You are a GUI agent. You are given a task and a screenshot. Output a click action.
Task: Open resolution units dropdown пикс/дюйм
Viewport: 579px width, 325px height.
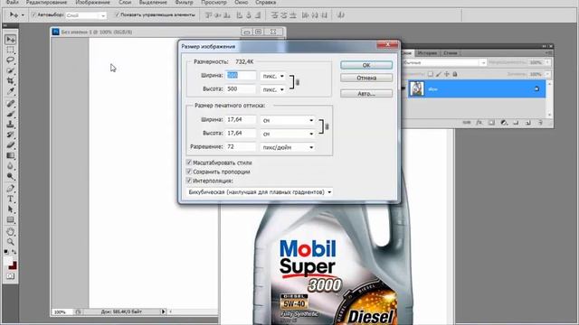click(288, 147)
